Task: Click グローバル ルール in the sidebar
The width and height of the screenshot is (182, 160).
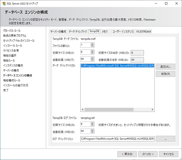Action: 12,30
